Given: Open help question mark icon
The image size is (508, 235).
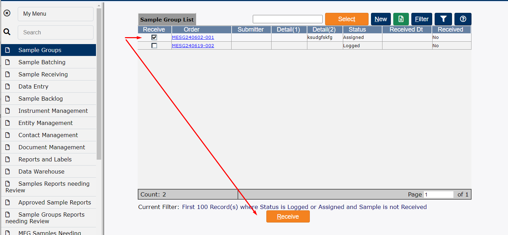Looking at the screenshot, I should (x=463, y=19).
